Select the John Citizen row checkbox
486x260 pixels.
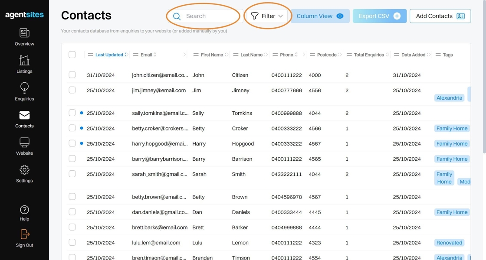72,75
